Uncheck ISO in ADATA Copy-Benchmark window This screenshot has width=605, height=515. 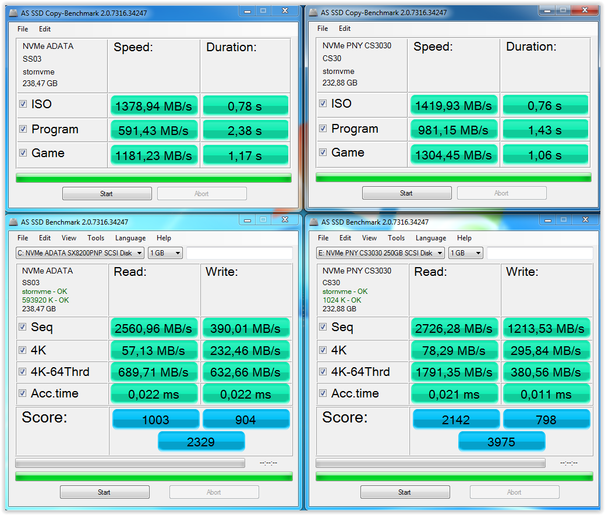23,104
